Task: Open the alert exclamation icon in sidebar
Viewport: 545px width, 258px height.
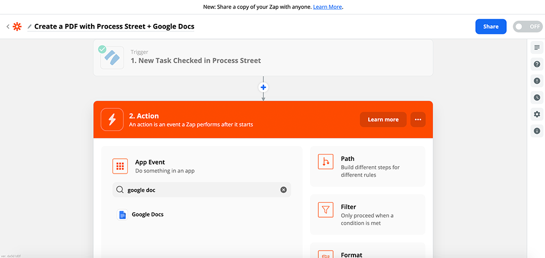Action: tap(536, 81)
